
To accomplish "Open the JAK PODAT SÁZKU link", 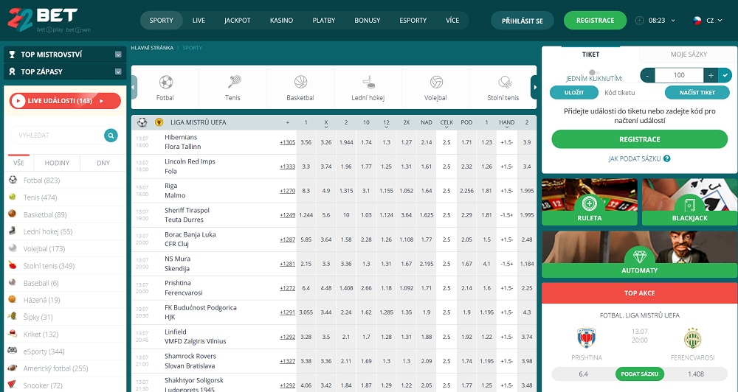I will (x=635, y=159).
